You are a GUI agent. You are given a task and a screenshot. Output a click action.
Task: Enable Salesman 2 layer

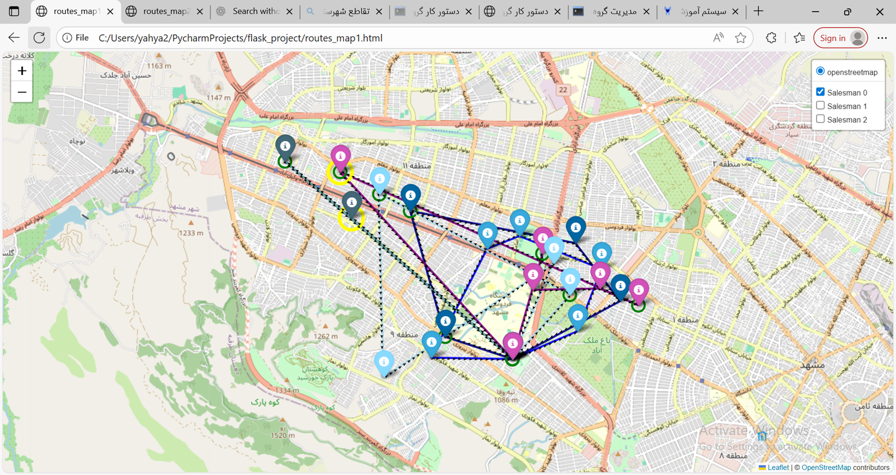tap(820, 119)
